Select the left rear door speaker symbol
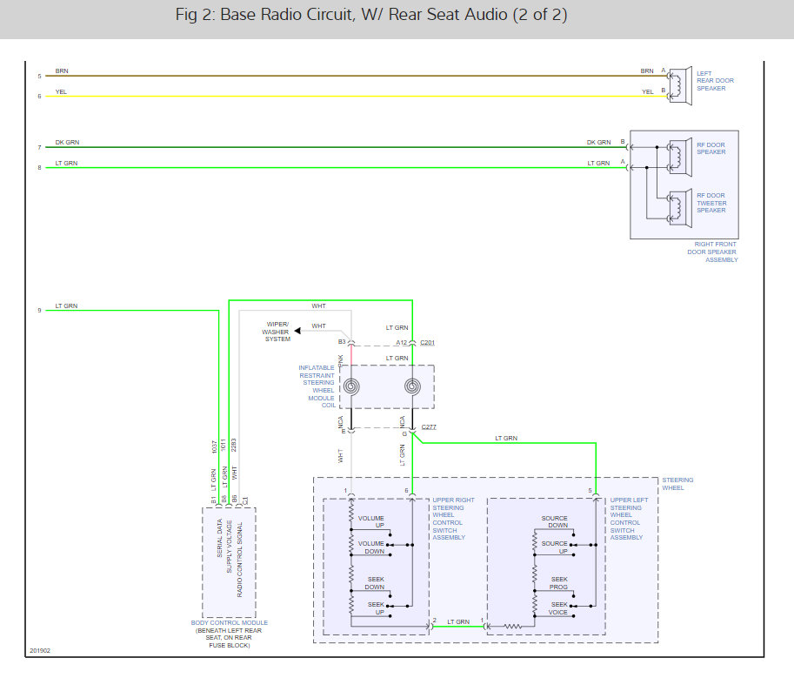The width and height of the screenshot is (794, 678). click(x=680, y=85)
